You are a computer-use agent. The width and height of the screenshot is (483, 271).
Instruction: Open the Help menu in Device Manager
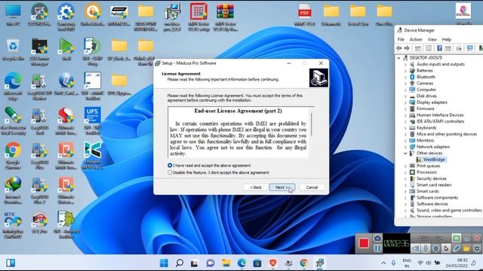446,39
